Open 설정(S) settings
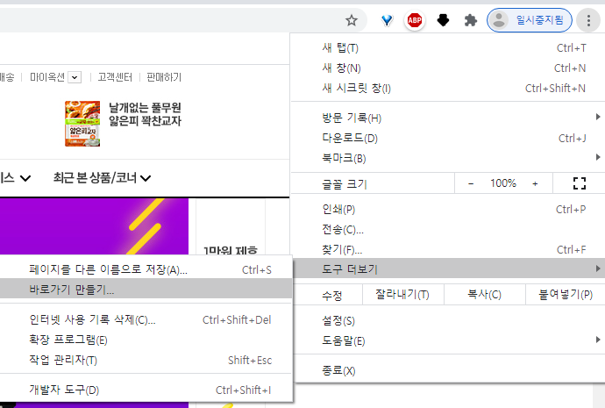The image size is (605, 408). tap(447, 320)
